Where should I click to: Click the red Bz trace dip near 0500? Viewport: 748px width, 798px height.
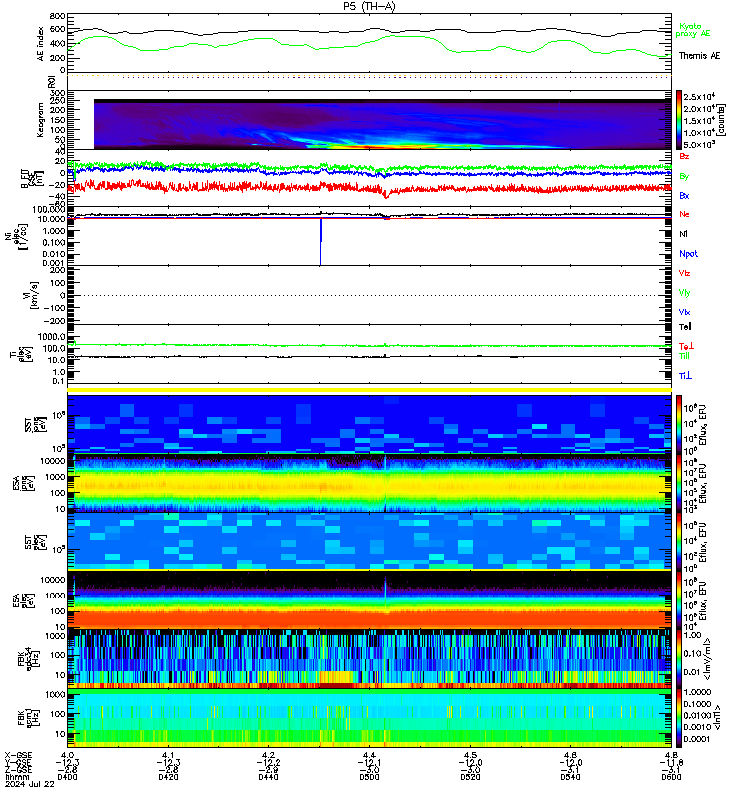click(x=386, y=194)
